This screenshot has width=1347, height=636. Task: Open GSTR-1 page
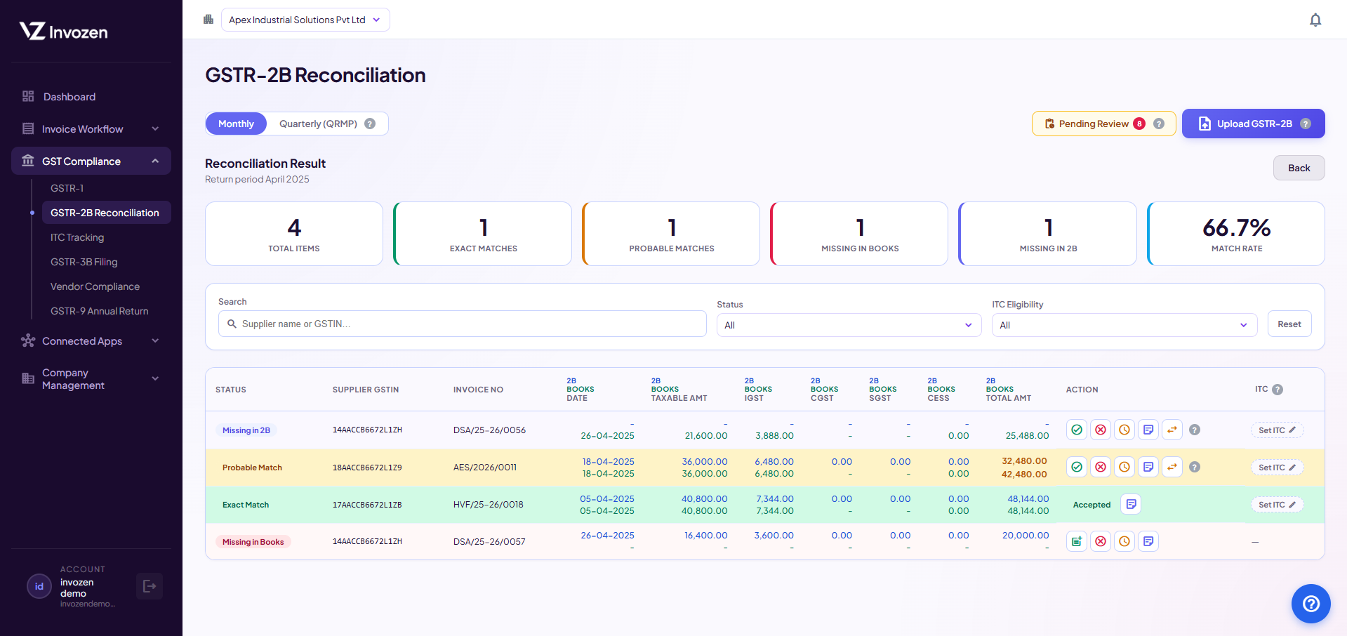[x=106, y=188]
